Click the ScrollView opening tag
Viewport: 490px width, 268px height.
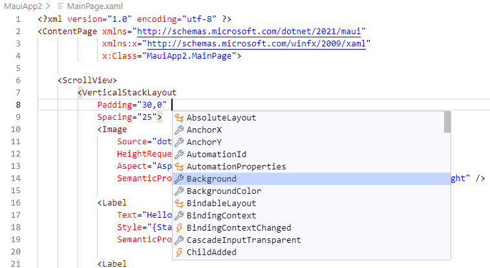(x=87, y=81)
